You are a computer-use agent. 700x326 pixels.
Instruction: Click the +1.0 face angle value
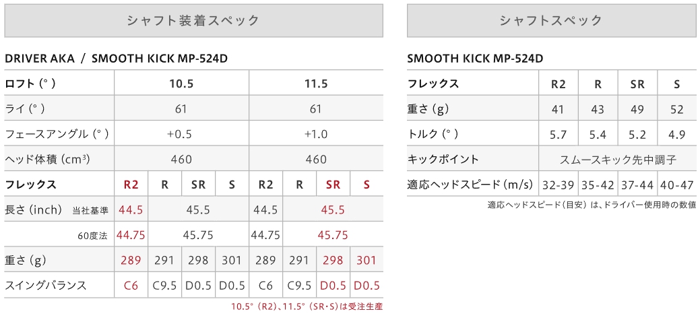(x=316, y=134)
